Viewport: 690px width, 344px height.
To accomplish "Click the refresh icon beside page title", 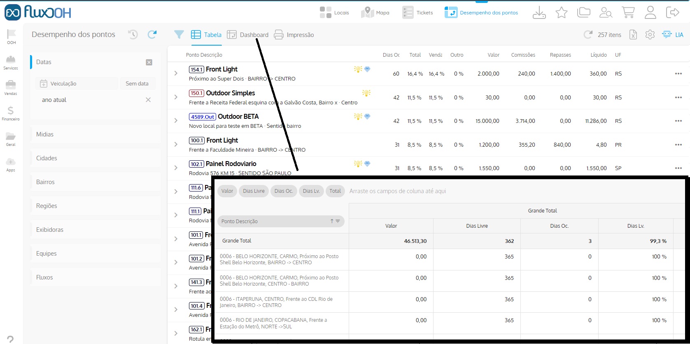I will click(x=152, y=35).
